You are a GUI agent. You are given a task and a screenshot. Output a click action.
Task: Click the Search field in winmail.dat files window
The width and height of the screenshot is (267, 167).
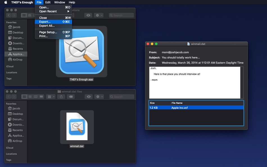pyautogui.click(x=122, y=97)
